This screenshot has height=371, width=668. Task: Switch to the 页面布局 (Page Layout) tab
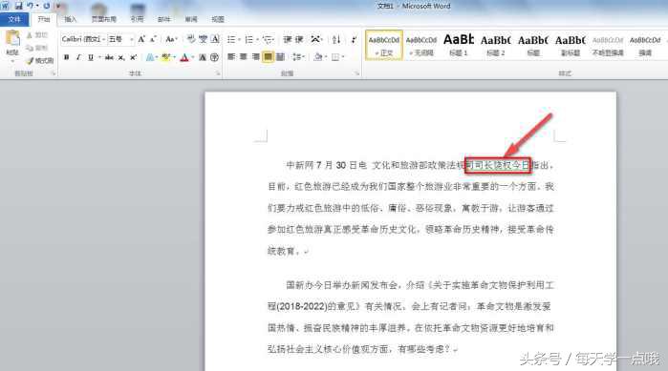104,19
